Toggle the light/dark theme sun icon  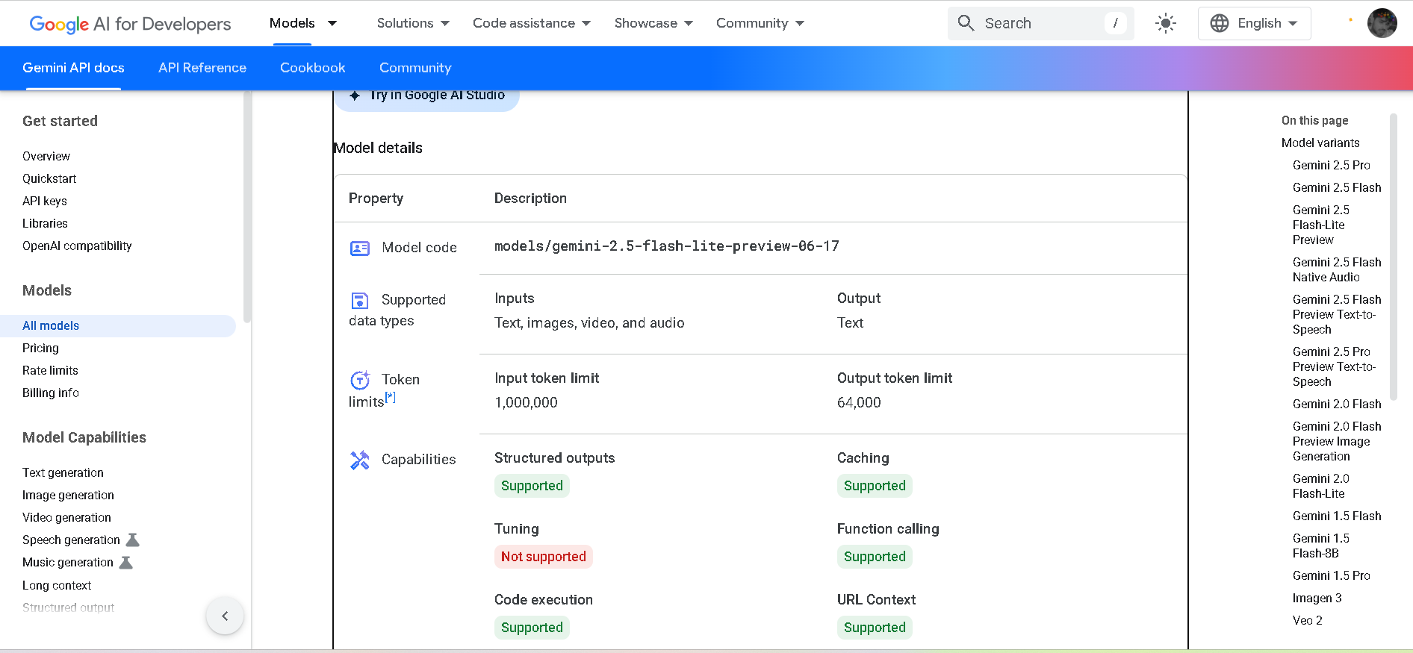pos(1165,23)
